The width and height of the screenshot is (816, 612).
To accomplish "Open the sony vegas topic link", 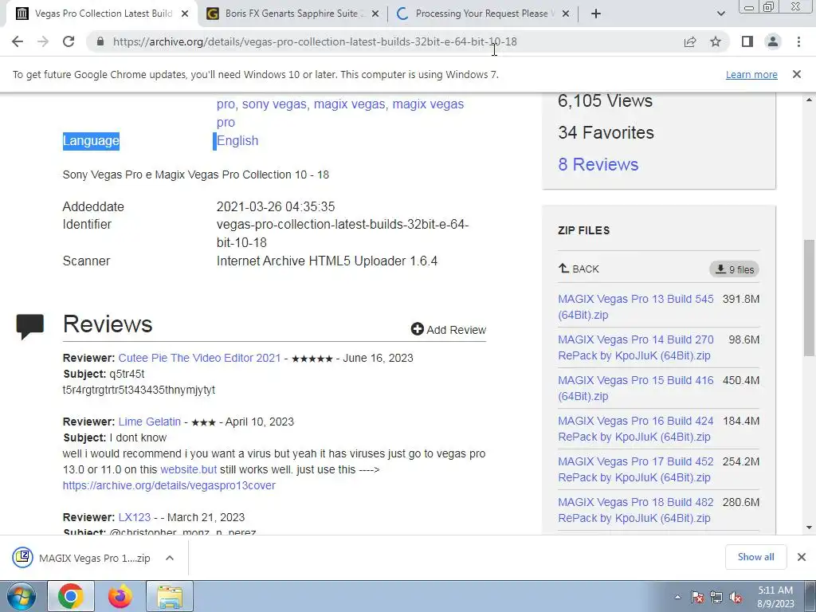I will point(274,104).
